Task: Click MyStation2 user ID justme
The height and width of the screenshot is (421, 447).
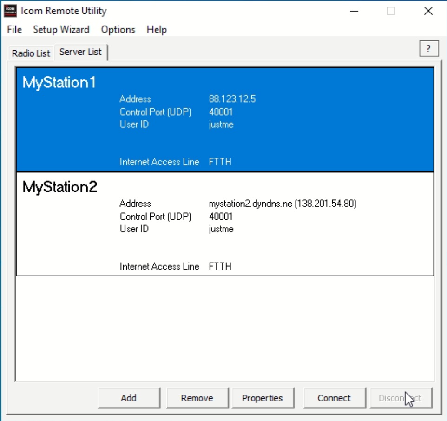Action: coord(221,230)
